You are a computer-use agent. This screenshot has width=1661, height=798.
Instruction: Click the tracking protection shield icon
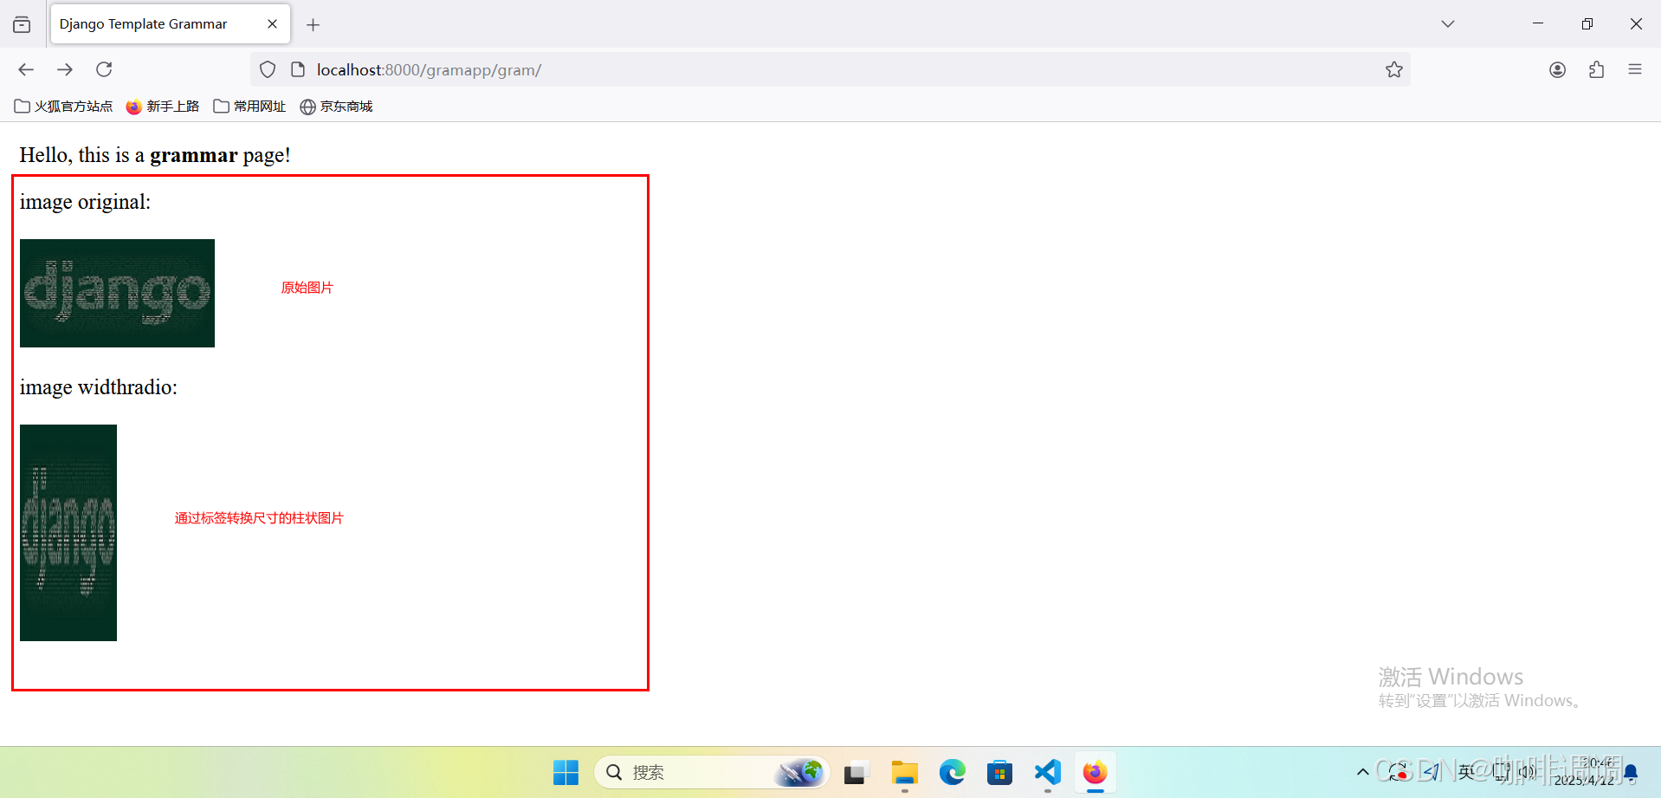pos(268,69)
